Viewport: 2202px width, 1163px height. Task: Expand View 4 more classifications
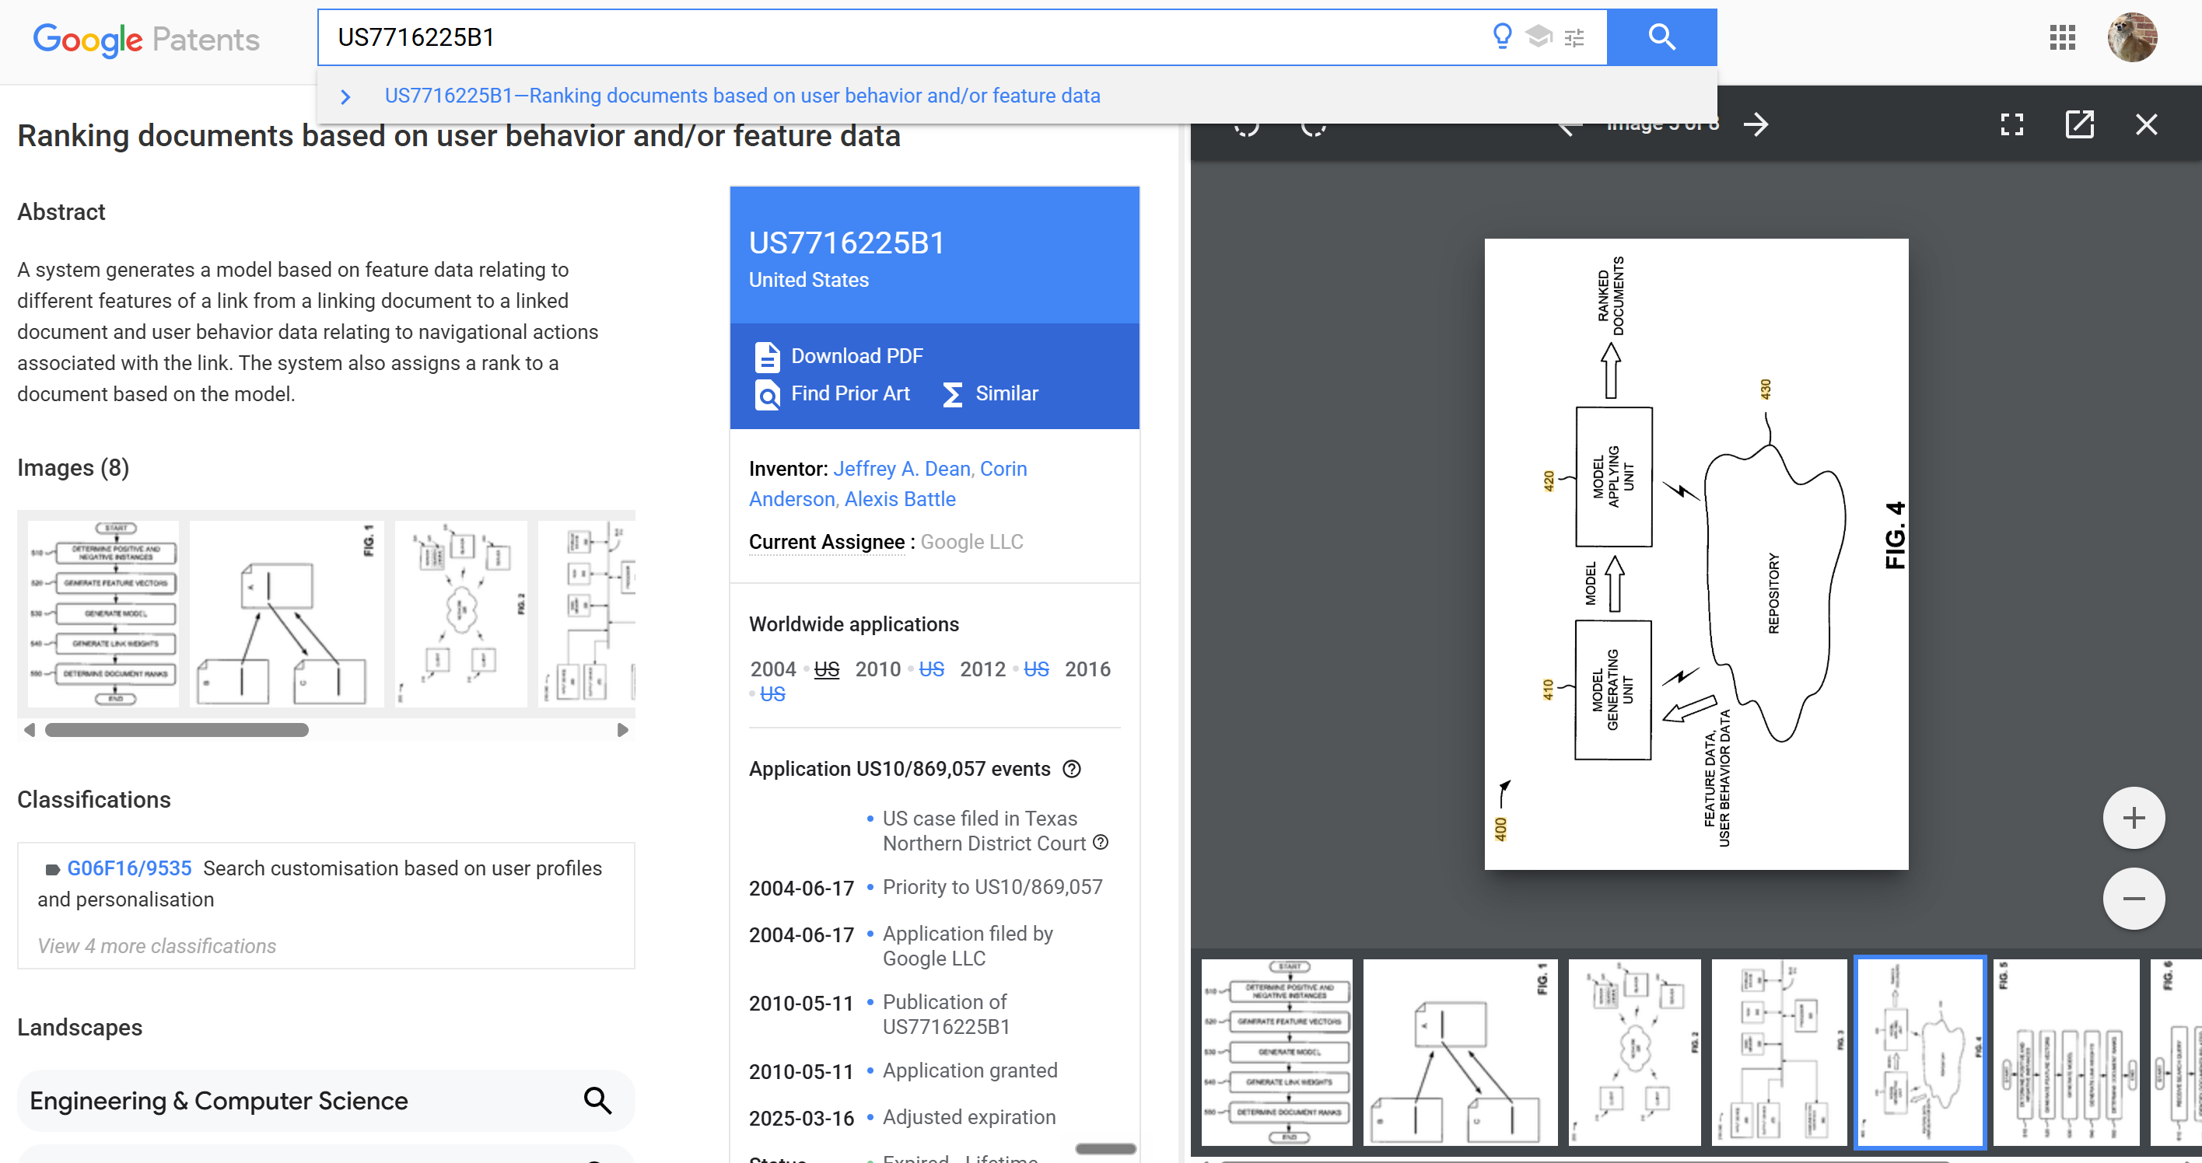tap(156, 946)
